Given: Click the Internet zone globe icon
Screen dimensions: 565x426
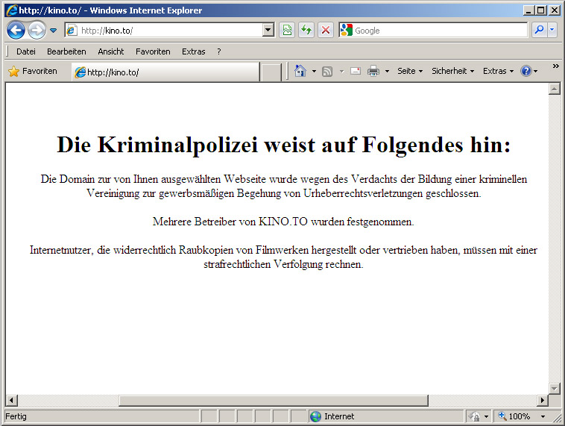Looking at the screenshot, I should point(315,416).
